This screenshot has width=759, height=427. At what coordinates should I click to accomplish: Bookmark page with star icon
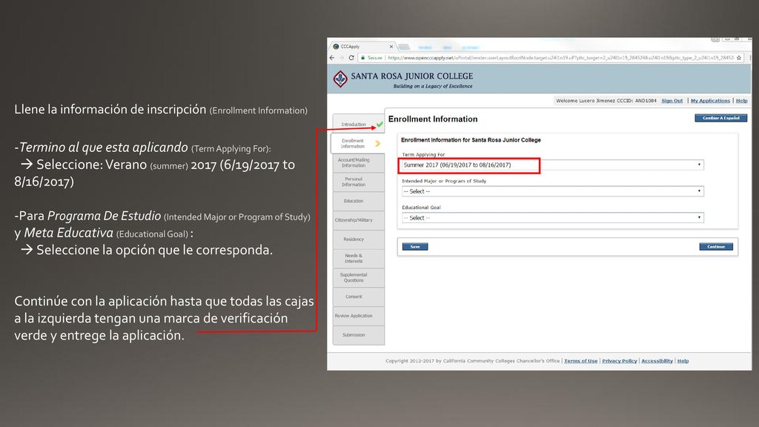click(x=739, y=58)
